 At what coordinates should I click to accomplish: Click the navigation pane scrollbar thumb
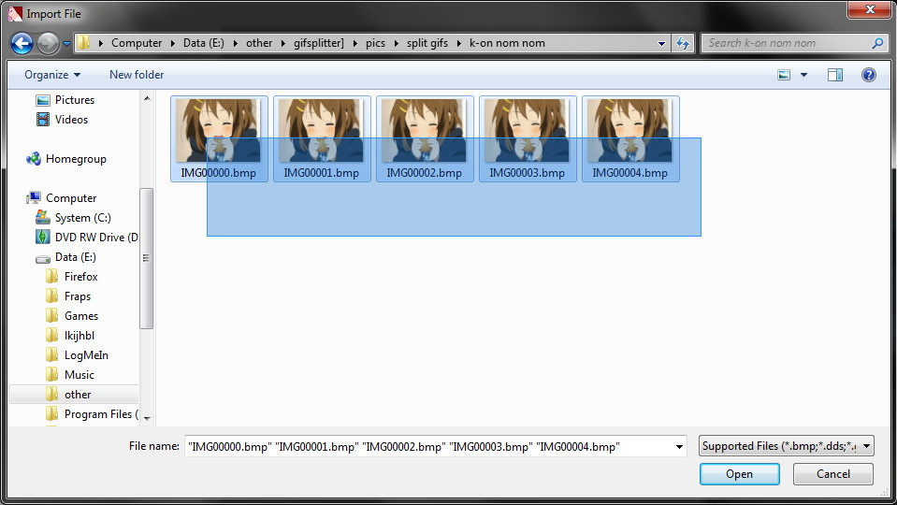[147, 258]
